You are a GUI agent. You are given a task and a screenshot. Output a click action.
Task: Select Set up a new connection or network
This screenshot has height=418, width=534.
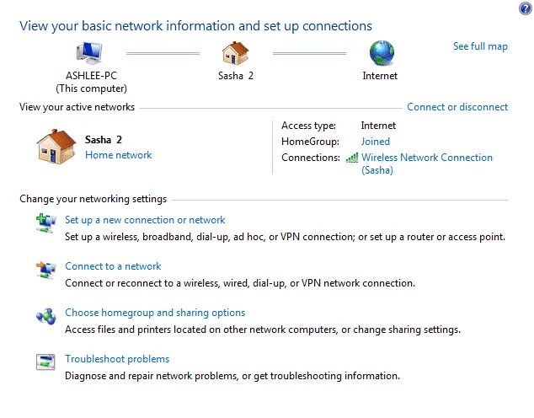tap(145, 220)
